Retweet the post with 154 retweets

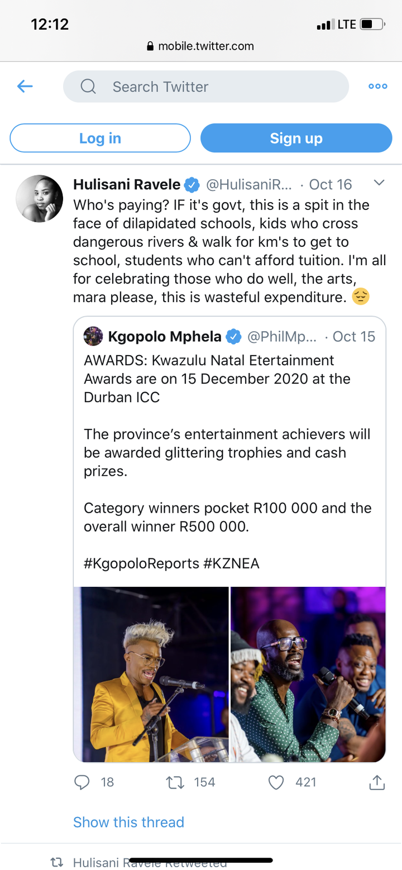[x=175, y=782]
